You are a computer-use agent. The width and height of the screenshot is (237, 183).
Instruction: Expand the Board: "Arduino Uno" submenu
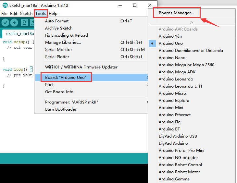point(91,77)
